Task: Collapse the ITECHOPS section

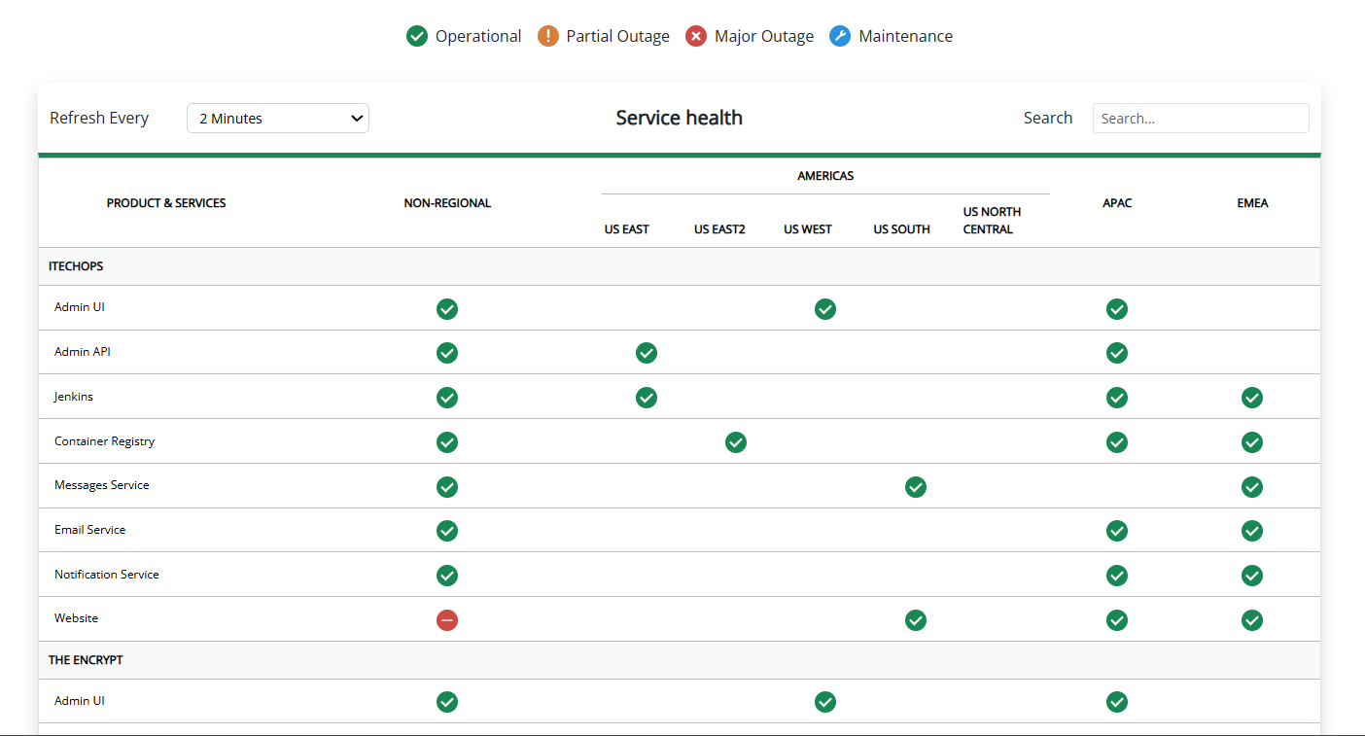Action: coord(75,265)
